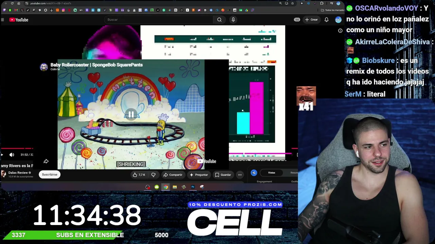Show video info via the circled i icon
The height and width of the screenshot is (244, 435).
tap(340, 30)
